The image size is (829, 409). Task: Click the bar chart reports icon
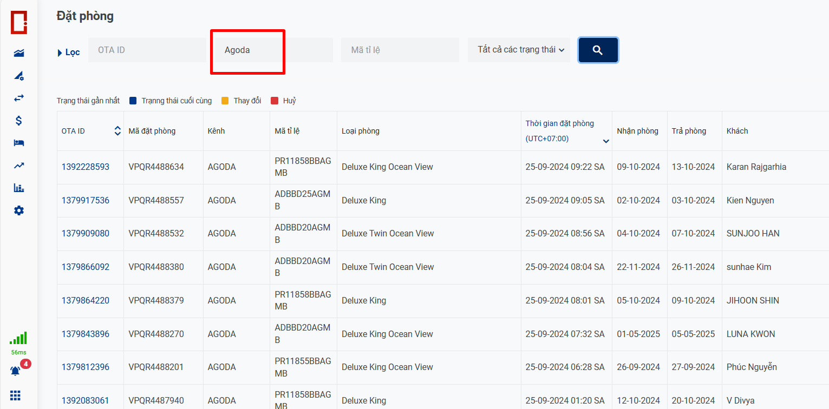19,188
